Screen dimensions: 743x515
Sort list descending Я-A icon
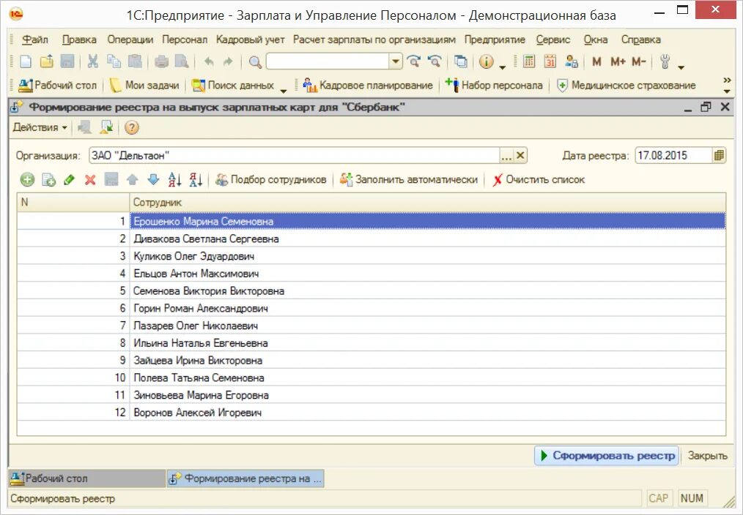[195, 180]
